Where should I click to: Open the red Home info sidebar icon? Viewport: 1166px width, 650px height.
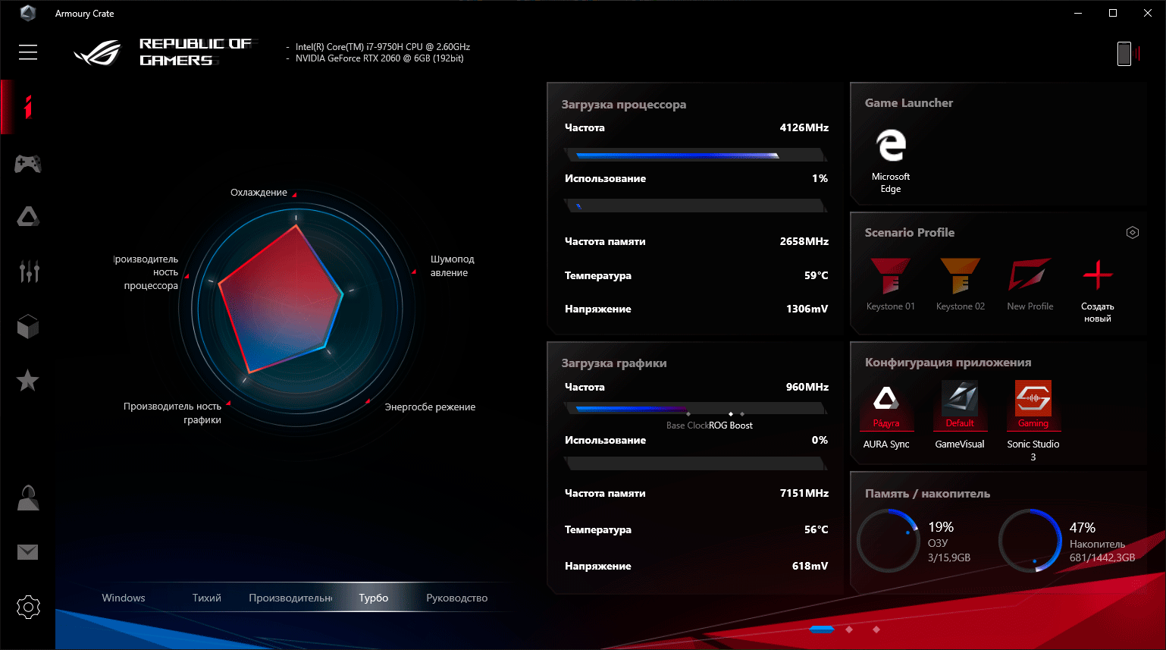[x=28, y=107]
